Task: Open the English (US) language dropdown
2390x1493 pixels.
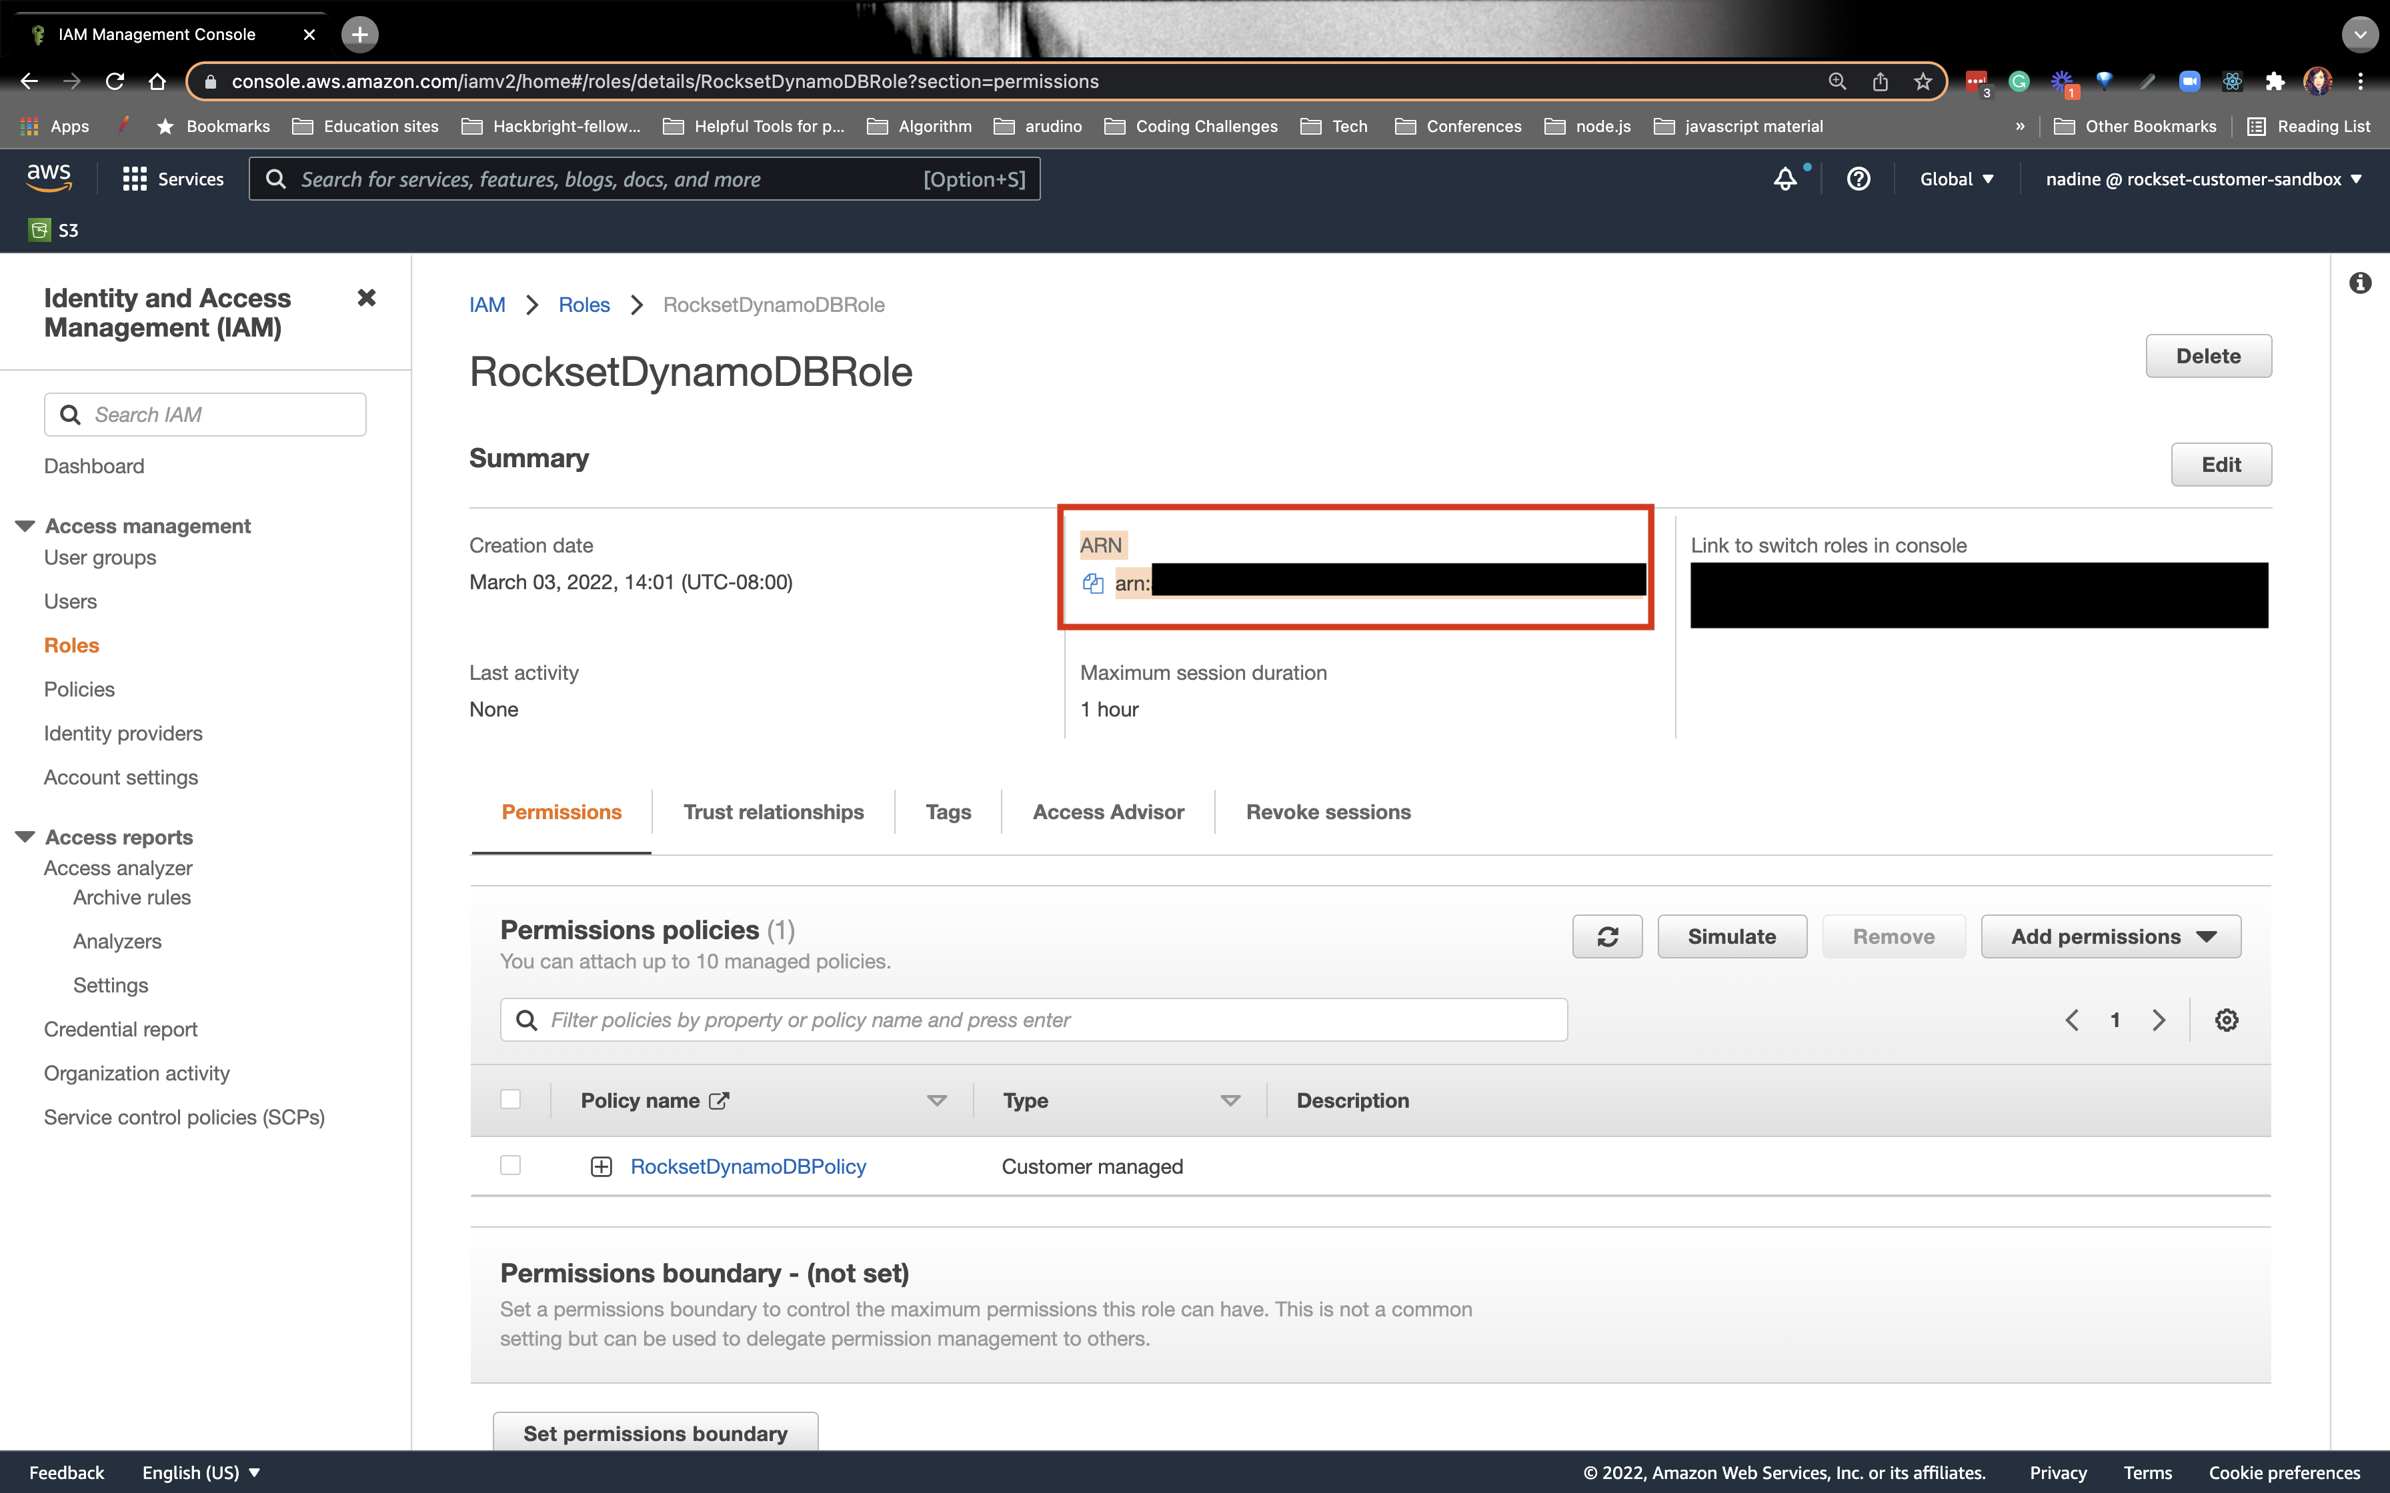Action: (201, 1472)
